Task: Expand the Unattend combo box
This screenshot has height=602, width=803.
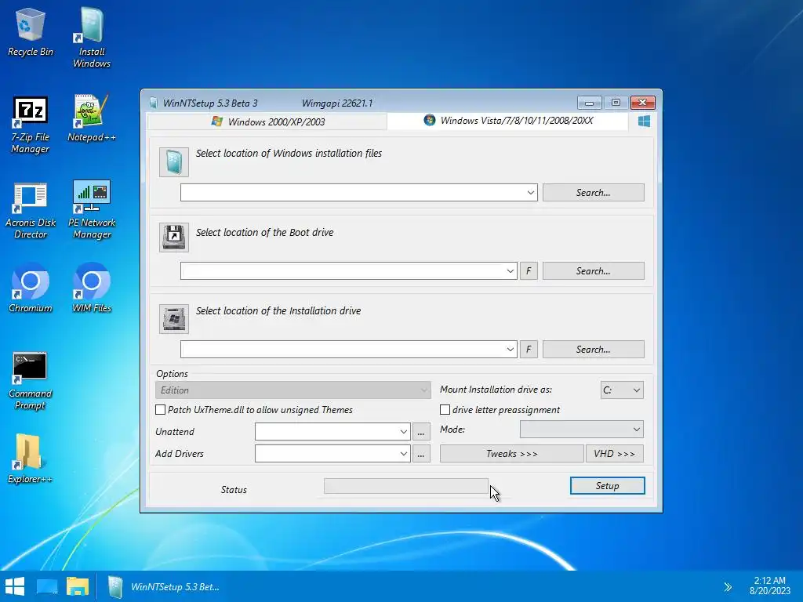Action: 404,432
